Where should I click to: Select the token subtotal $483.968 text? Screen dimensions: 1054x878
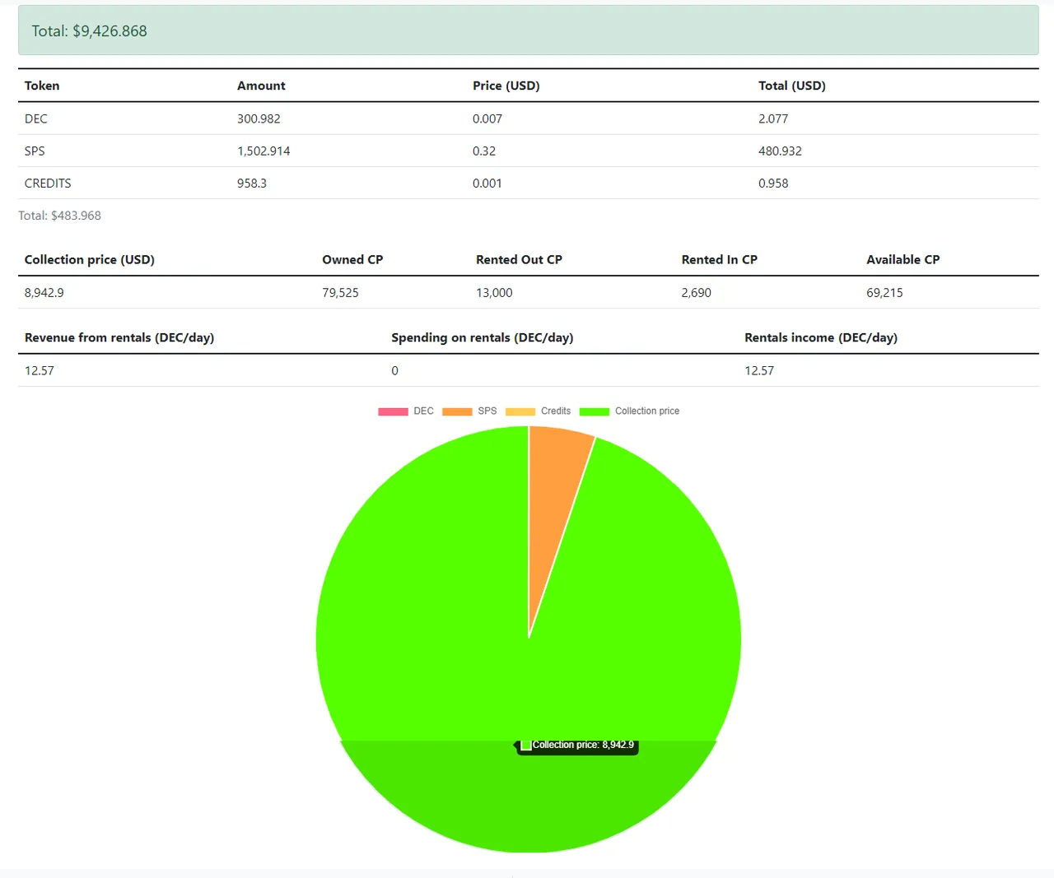click(x=60, y=216)
